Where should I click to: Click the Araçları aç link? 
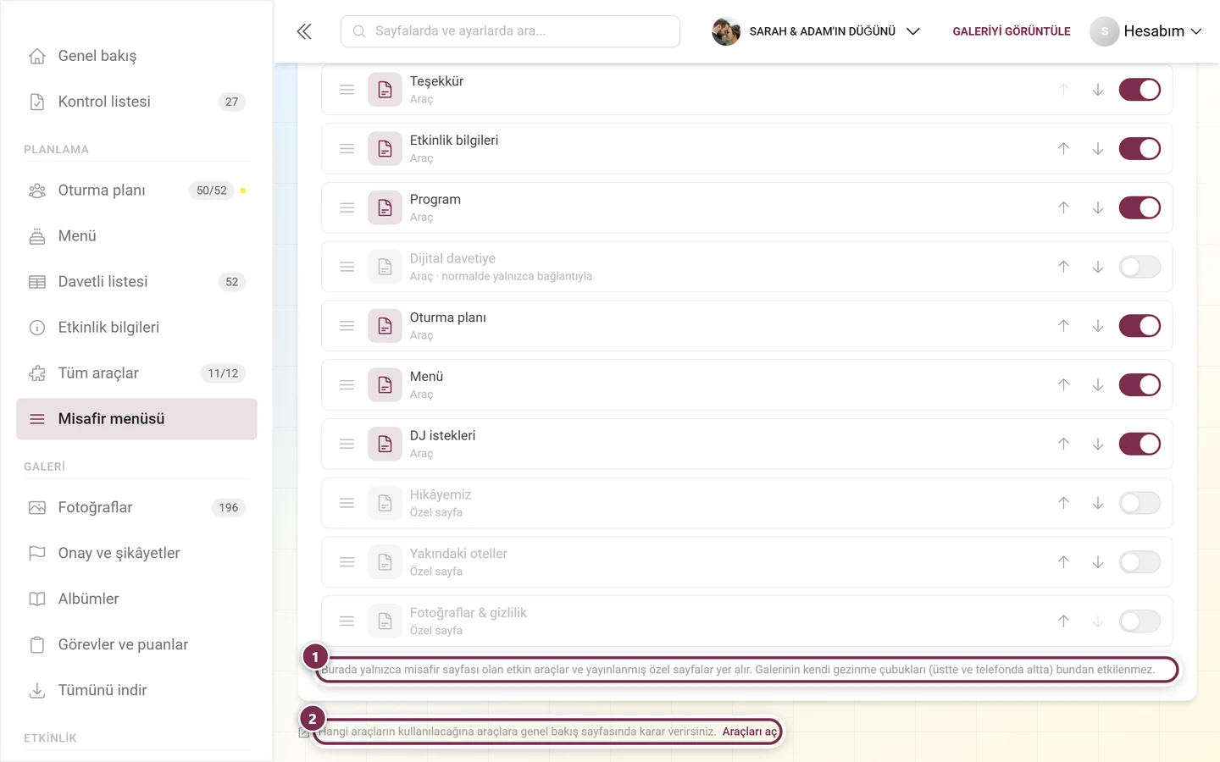(x=749, y=732)
